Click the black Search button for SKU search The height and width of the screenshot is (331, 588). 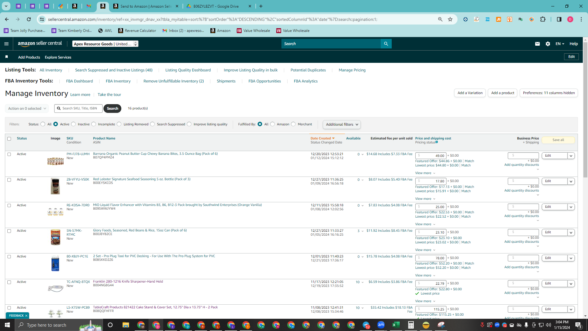(x=112, y=108)
